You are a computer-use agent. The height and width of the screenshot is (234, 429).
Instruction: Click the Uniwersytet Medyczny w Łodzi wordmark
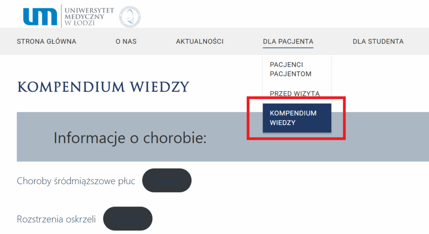[x=89, y=17]
